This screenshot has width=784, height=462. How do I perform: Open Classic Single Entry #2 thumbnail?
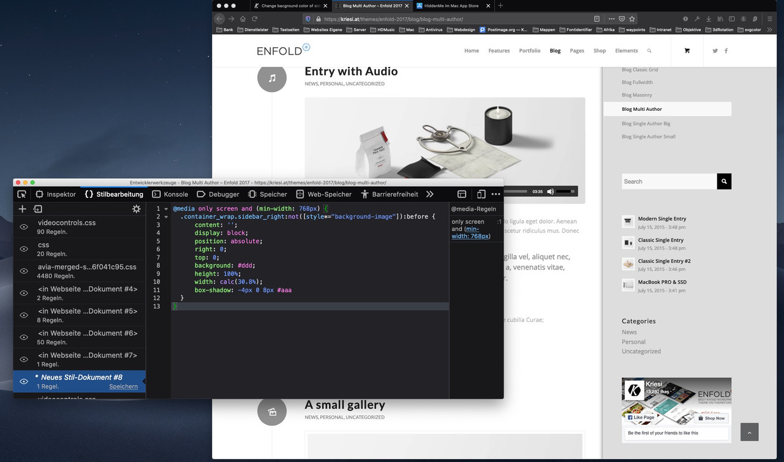click(628, 263)
